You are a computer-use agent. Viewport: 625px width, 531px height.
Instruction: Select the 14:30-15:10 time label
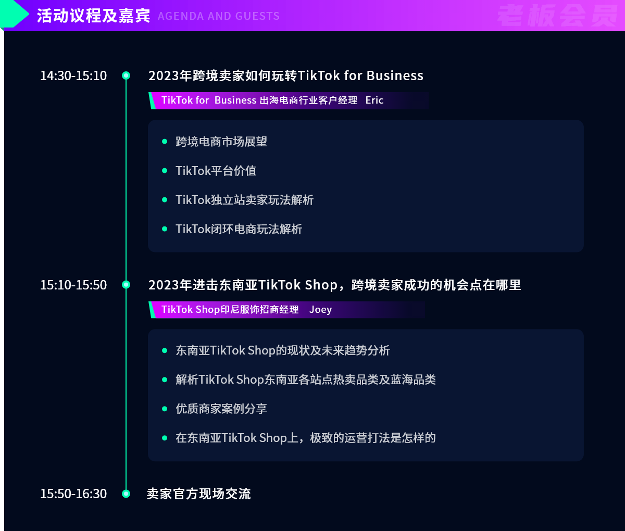[73, 75]
